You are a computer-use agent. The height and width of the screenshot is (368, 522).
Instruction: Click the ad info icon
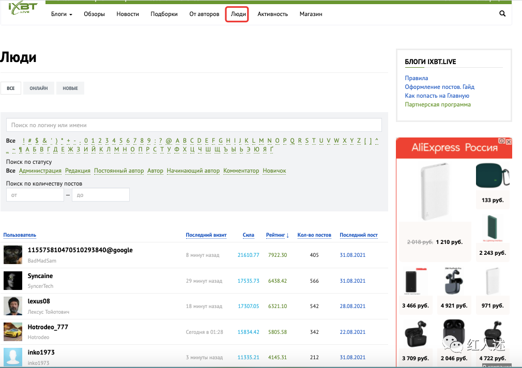click(x=501, y=141)
